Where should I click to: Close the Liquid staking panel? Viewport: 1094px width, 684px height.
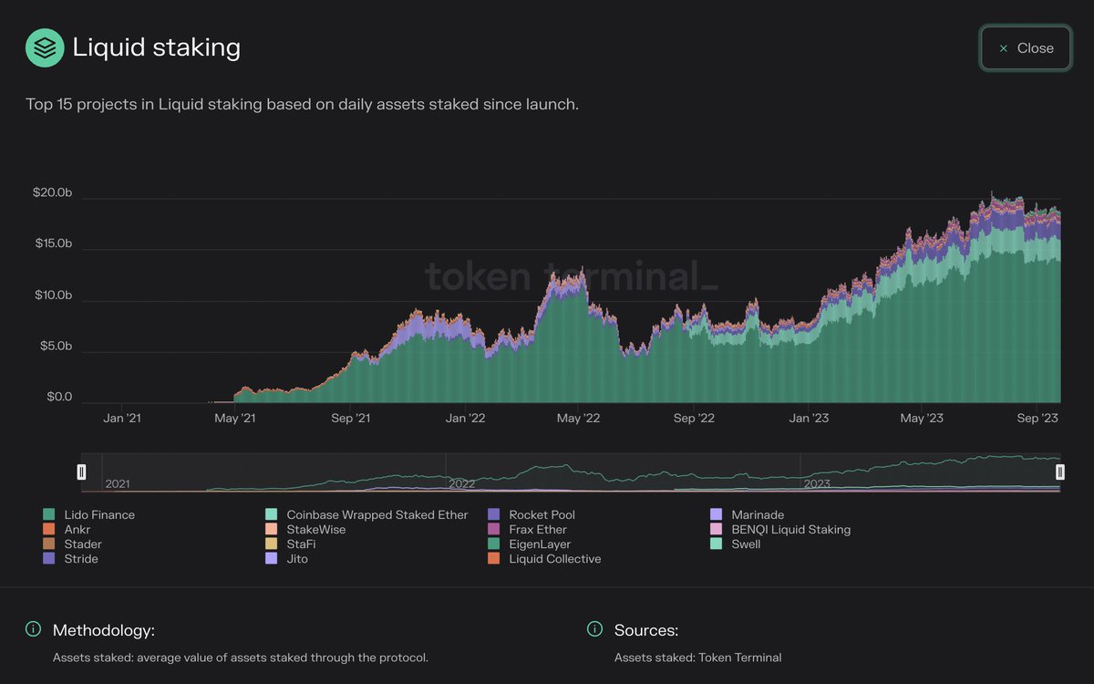pos(1026,48)
